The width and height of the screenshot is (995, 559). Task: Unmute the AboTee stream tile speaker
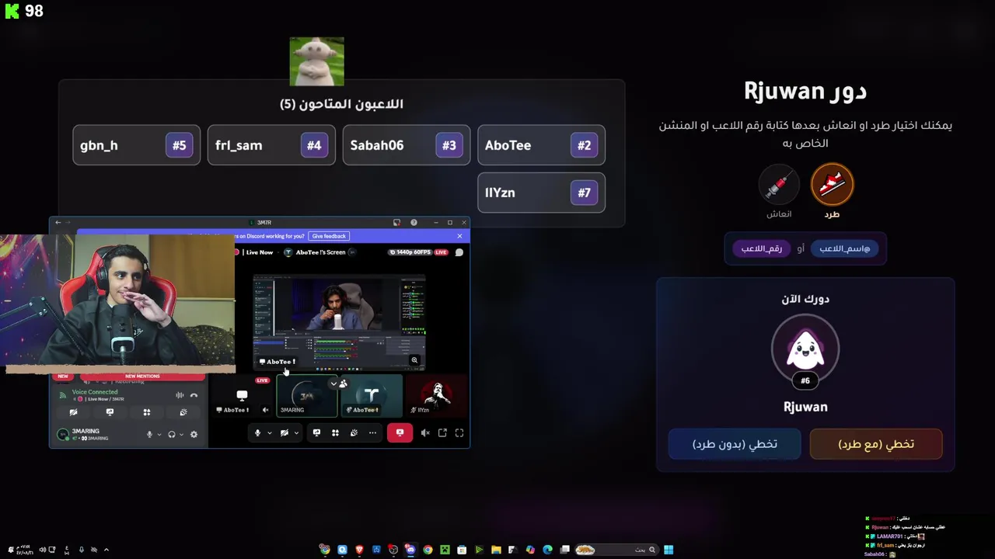pos(266,410)
